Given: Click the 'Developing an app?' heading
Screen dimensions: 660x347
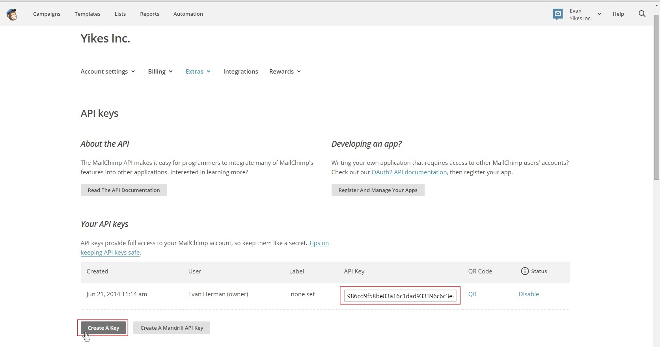Looking at the screenshot, I should click(367, 144).
